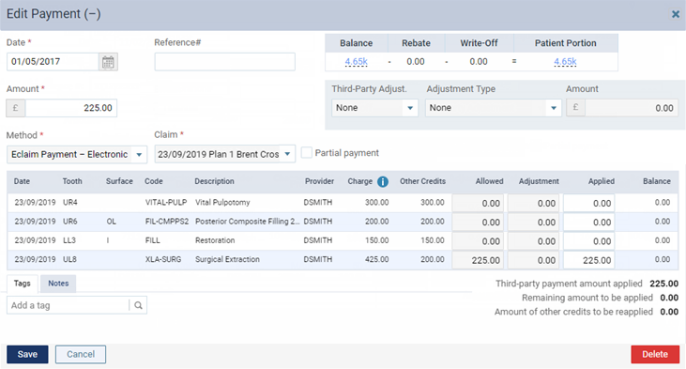Click the 300.00 charge for Vital Pulpotomy
This screenshot has height=369, width=686.
tap(376, 202)
